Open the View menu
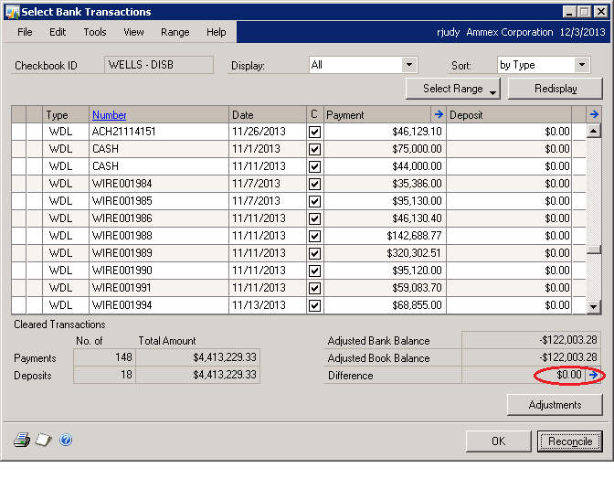The width and height of the screenshot is (614, 489). tap(133, 32)
